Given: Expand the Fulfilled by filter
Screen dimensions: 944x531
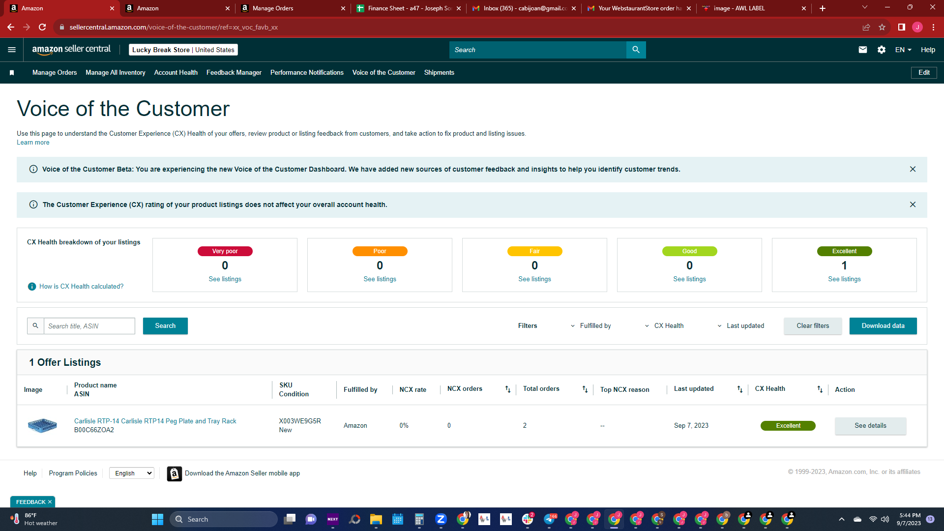Looking at the screenshot, I should [x=590, y=326].
